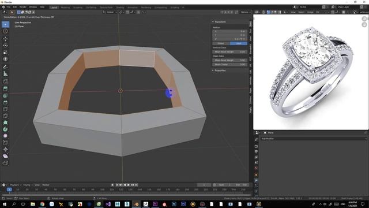Screen dimensions: 369x208
Task: Select the Shear tool
Action: point(5,156)
